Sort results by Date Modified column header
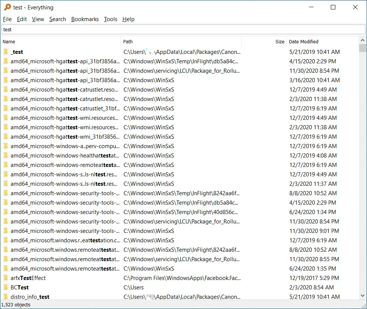This screenshot has width=367, height=309. pos(322,42)
